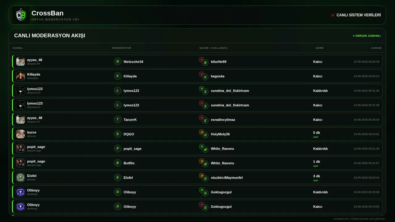Click the D avatar of moderator DQGO
Screen dimensions: 395x222
(118, 134)
